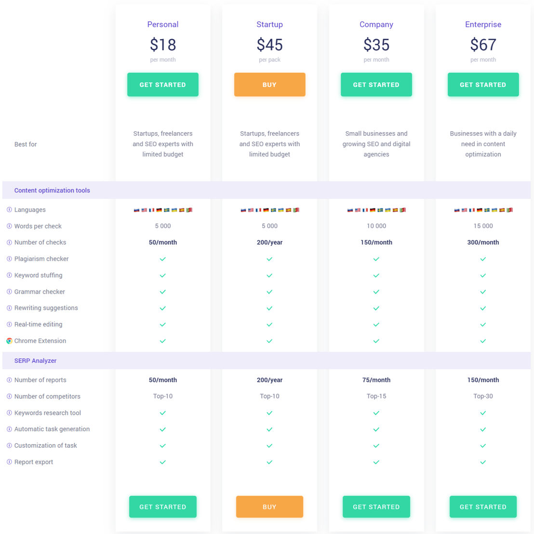
Task: Click the top Buy button for Startup
Action: (269, 84)
